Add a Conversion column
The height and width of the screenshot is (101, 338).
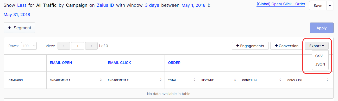[x=286, y=46]
